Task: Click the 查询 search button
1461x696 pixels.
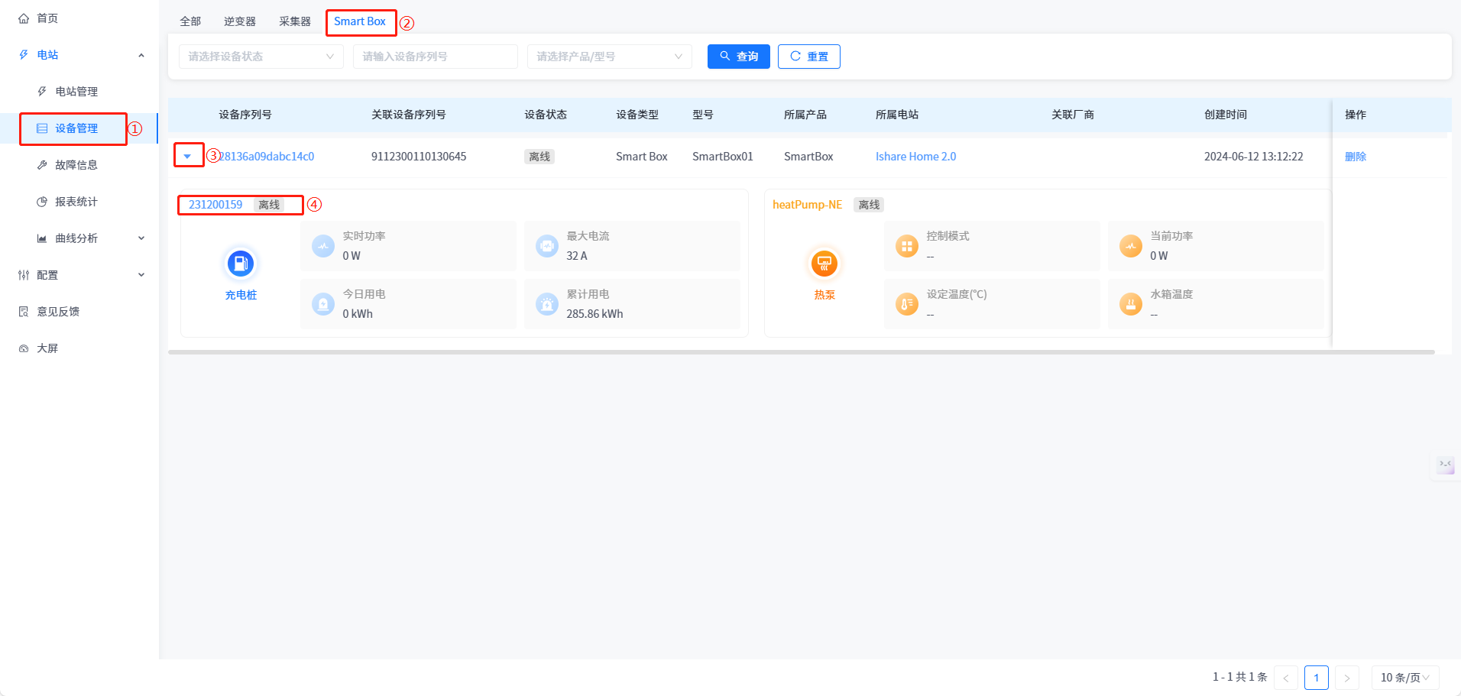Action: click(x=738, y=57)
